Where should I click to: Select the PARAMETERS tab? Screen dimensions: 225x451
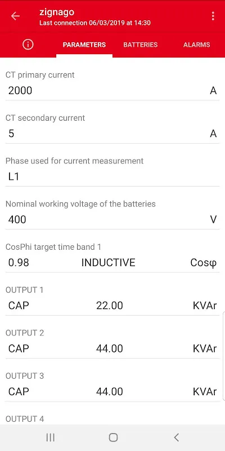click(x=84, y=45)
